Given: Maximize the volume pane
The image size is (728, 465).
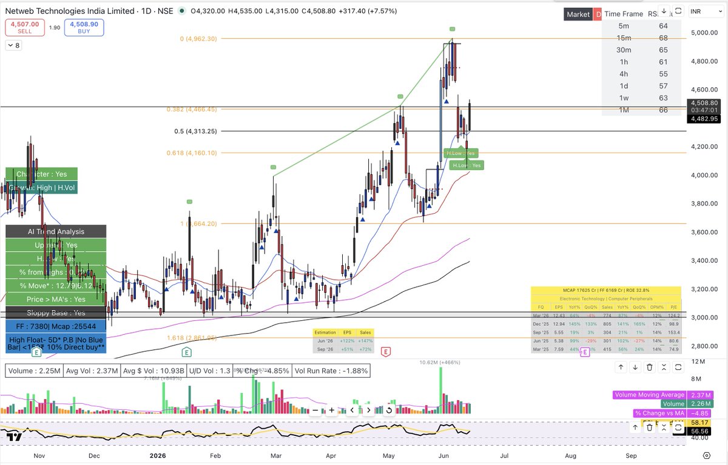Looking at the screenshot, I should pyautogui.click(x=678, y=367).
